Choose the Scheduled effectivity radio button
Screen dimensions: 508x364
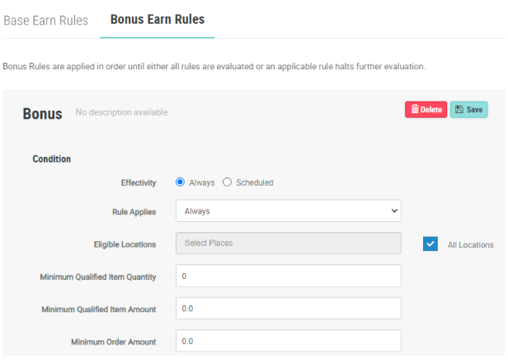(x=228, y=182)
